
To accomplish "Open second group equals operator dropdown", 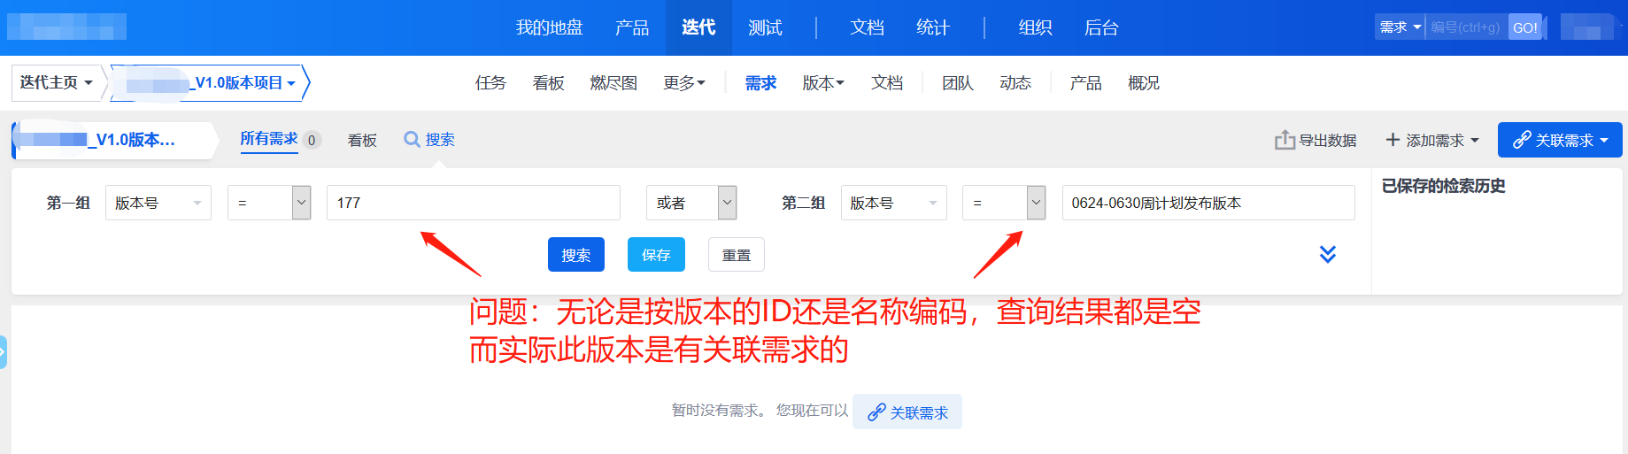I will (x=1004, y=203).
